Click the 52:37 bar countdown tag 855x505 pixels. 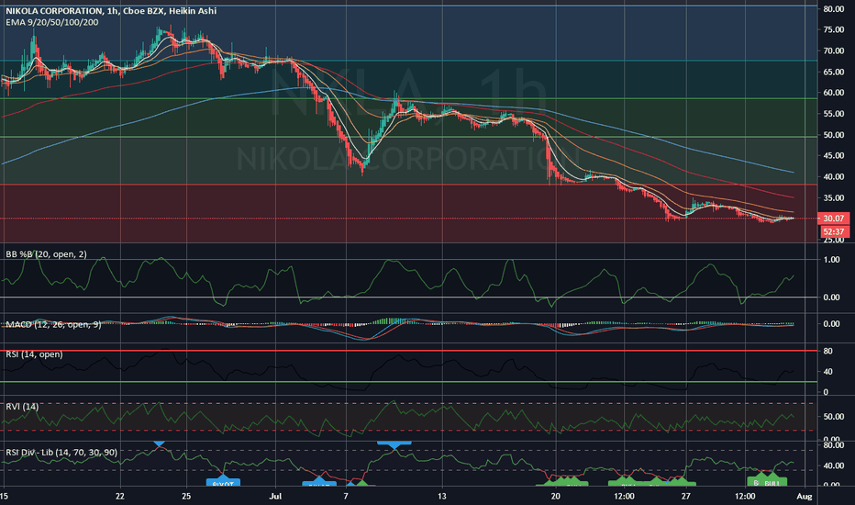click(834, 231)
